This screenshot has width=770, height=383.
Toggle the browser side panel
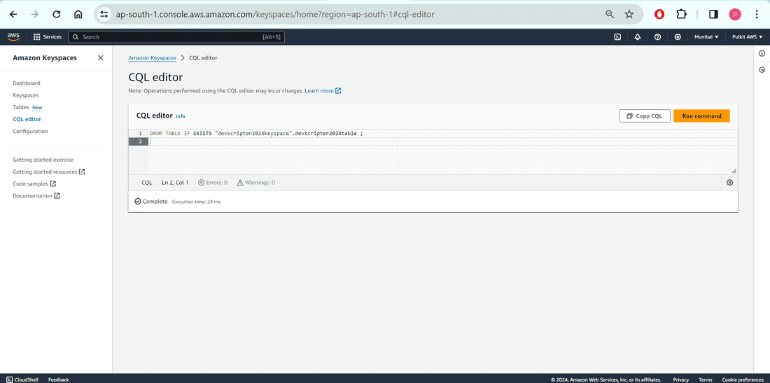pos(713,14)
